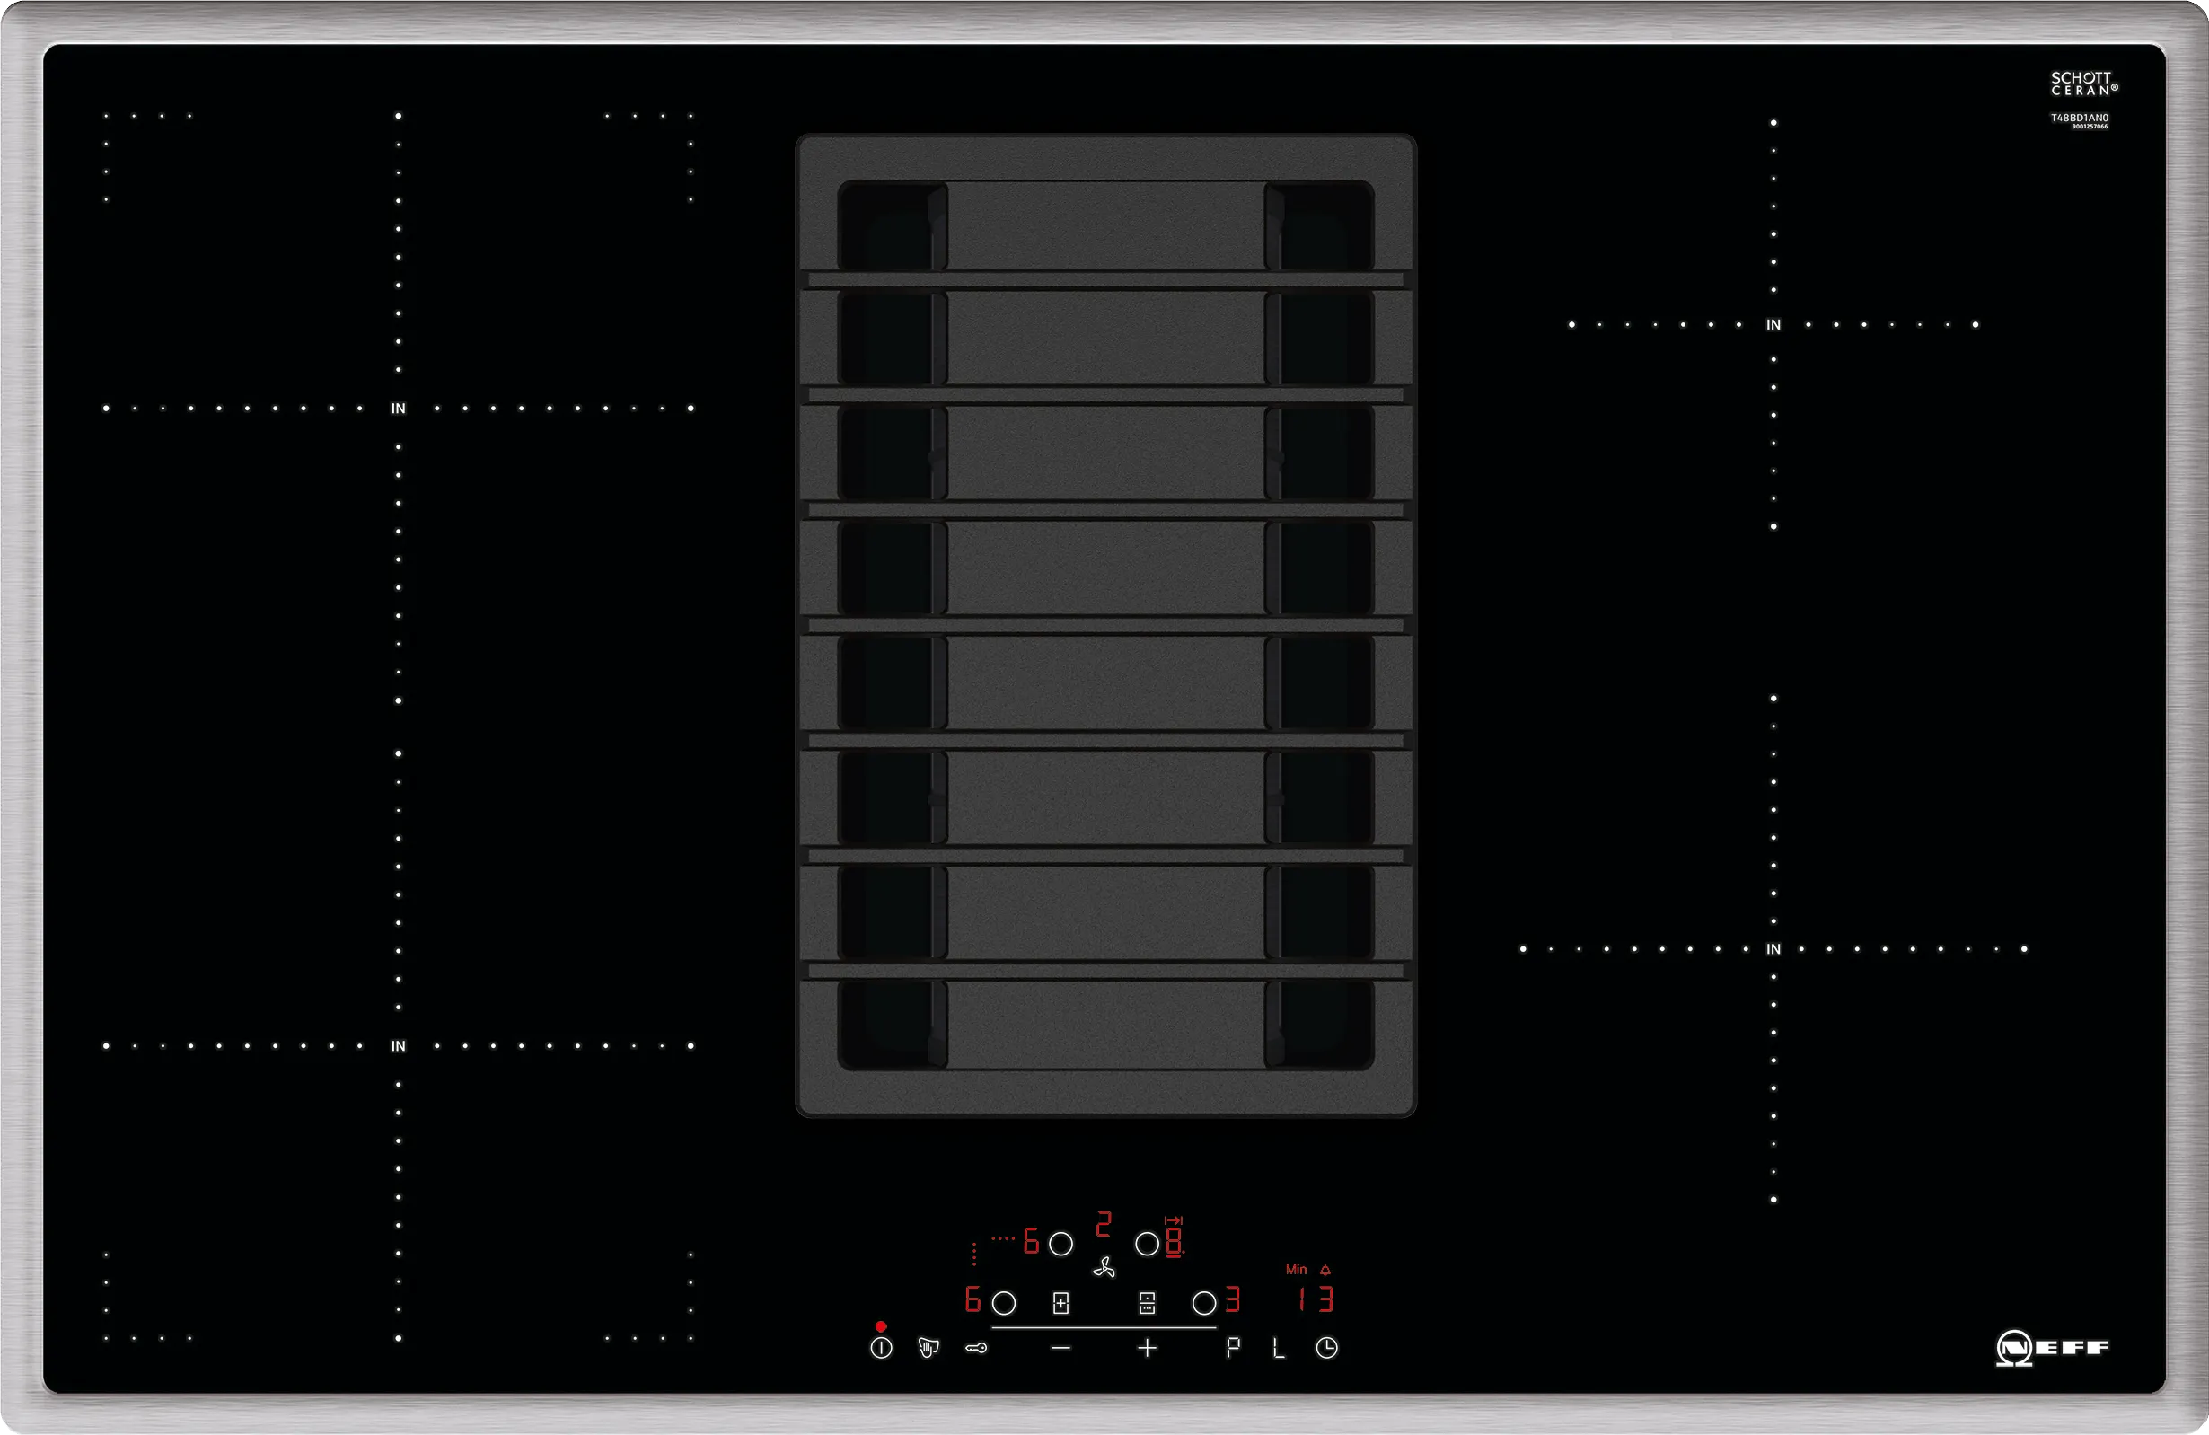Activate the P PowerBoost button

[1233, 1348]
